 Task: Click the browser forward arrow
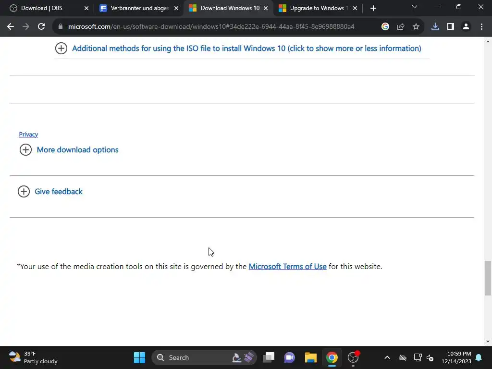tap(26, 27)
